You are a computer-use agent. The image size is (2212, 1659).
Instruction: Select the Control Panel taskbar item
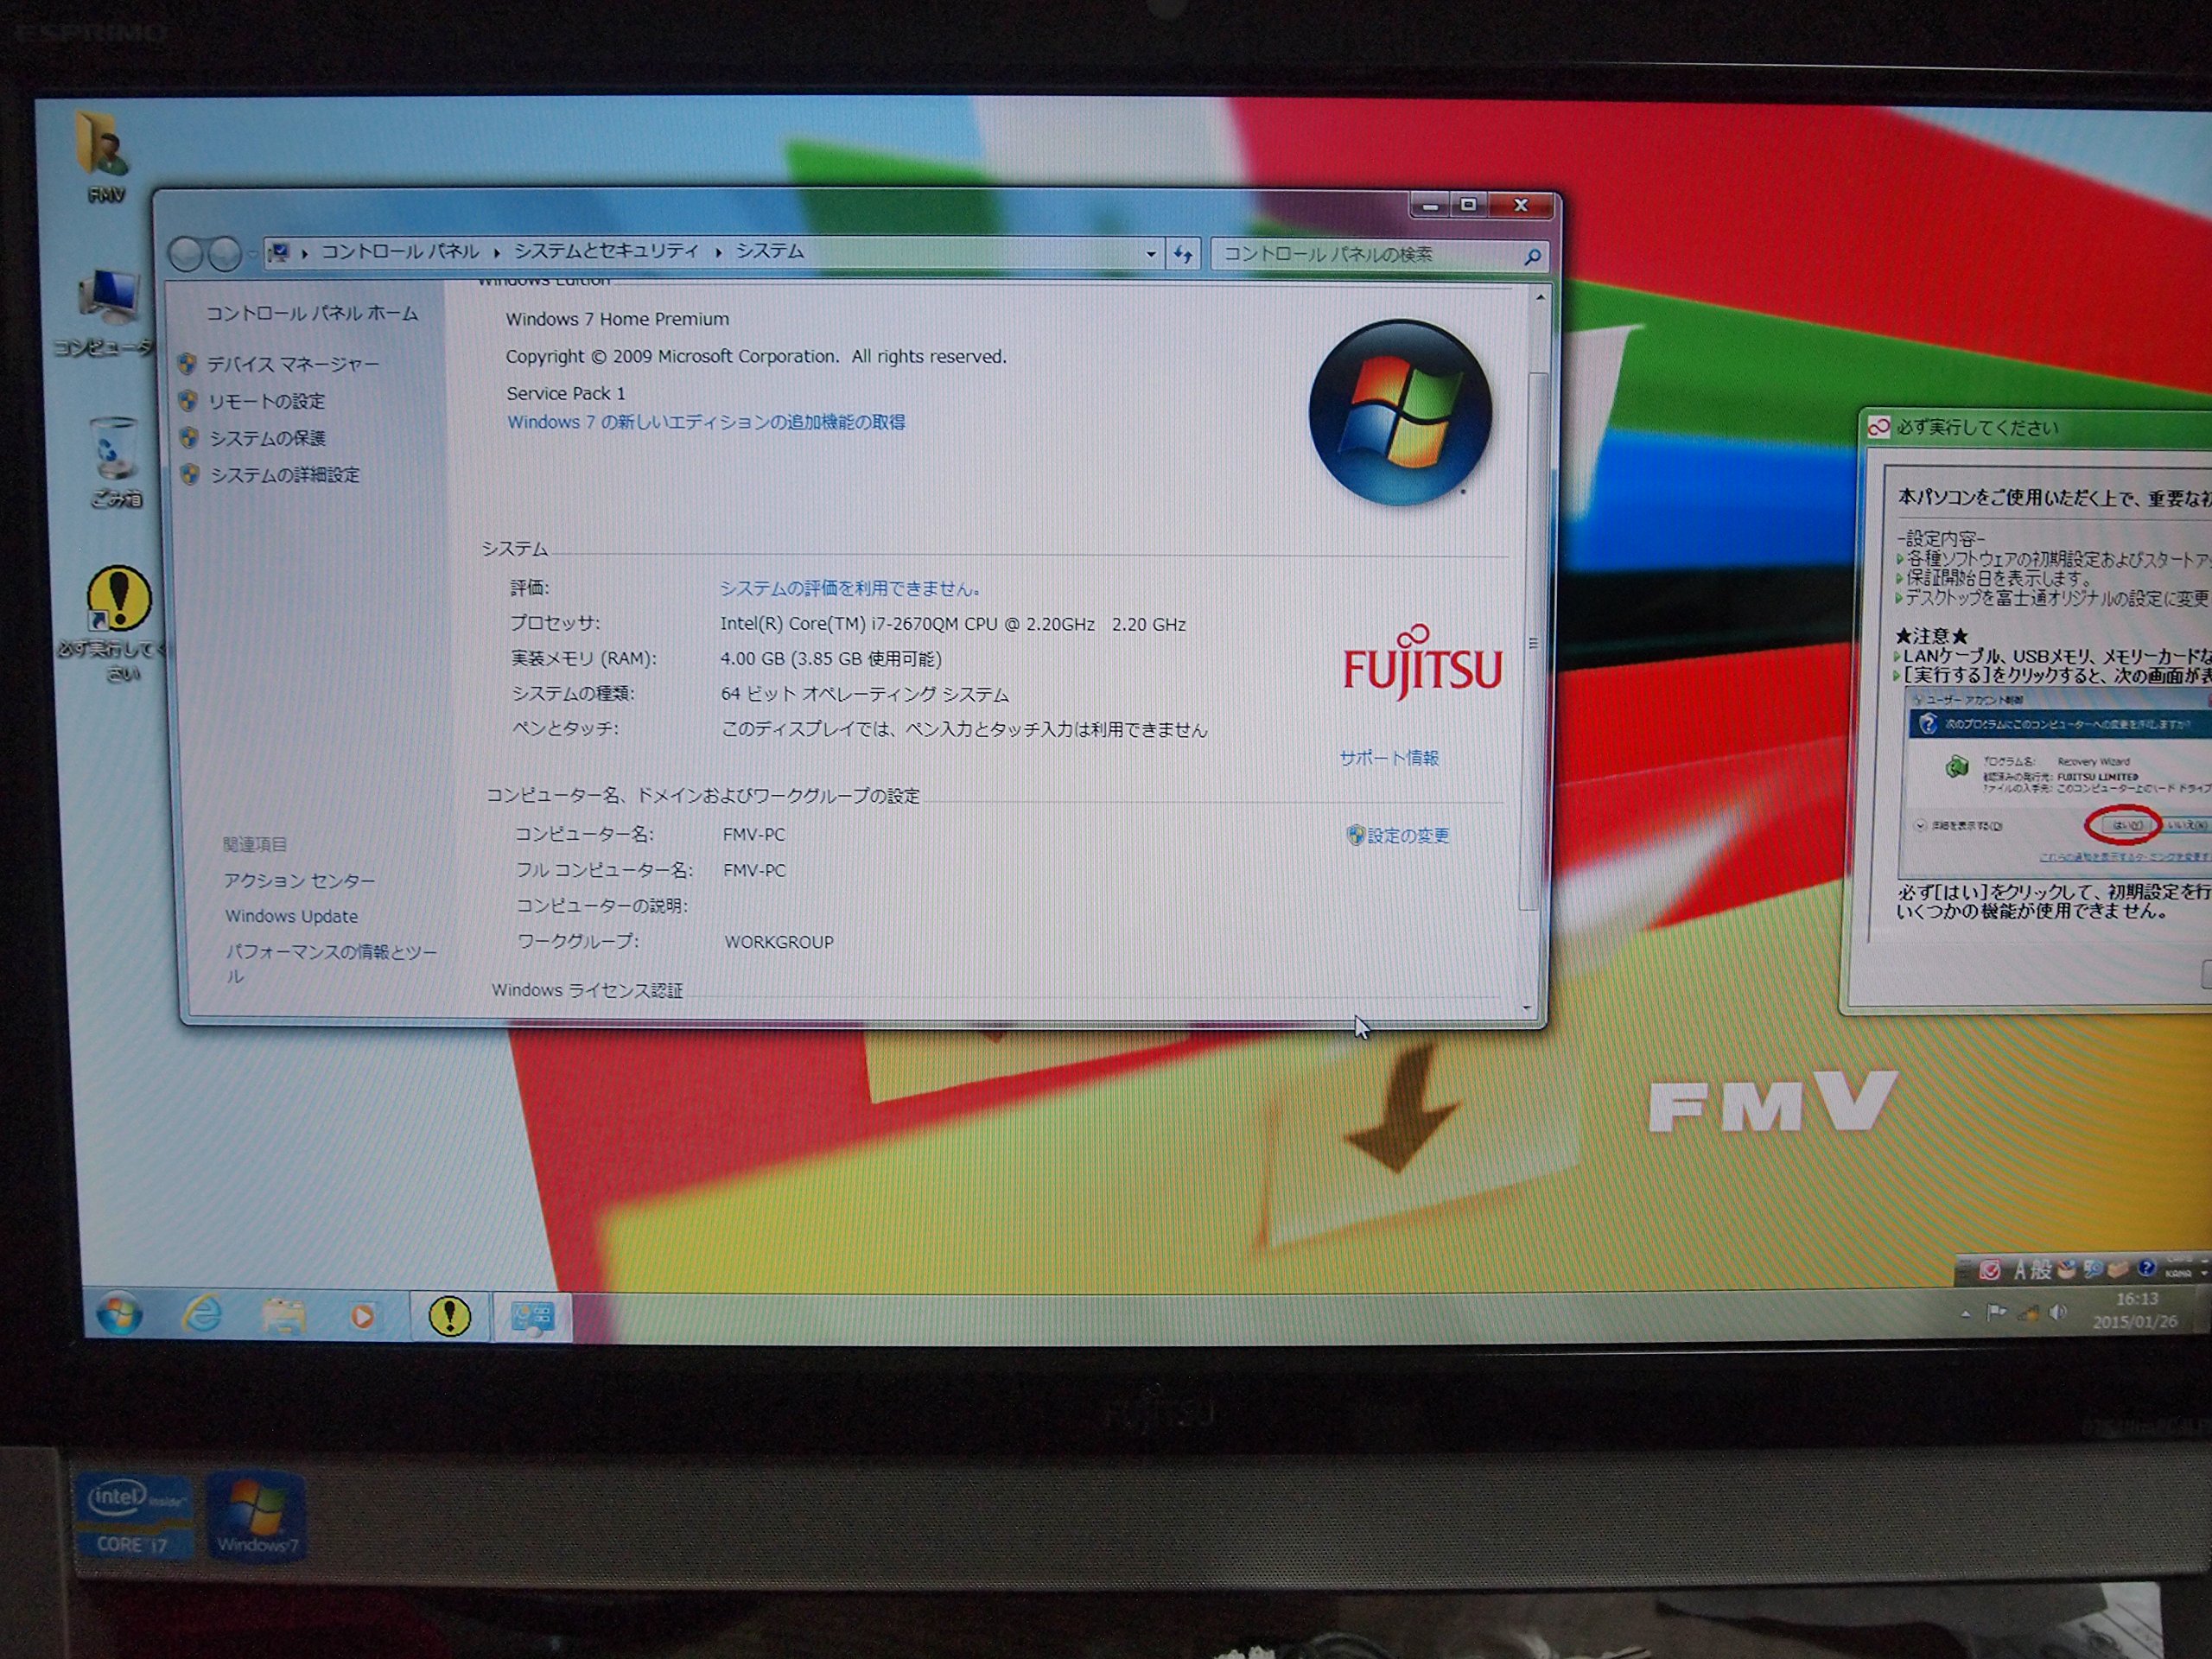[531, 1317]
